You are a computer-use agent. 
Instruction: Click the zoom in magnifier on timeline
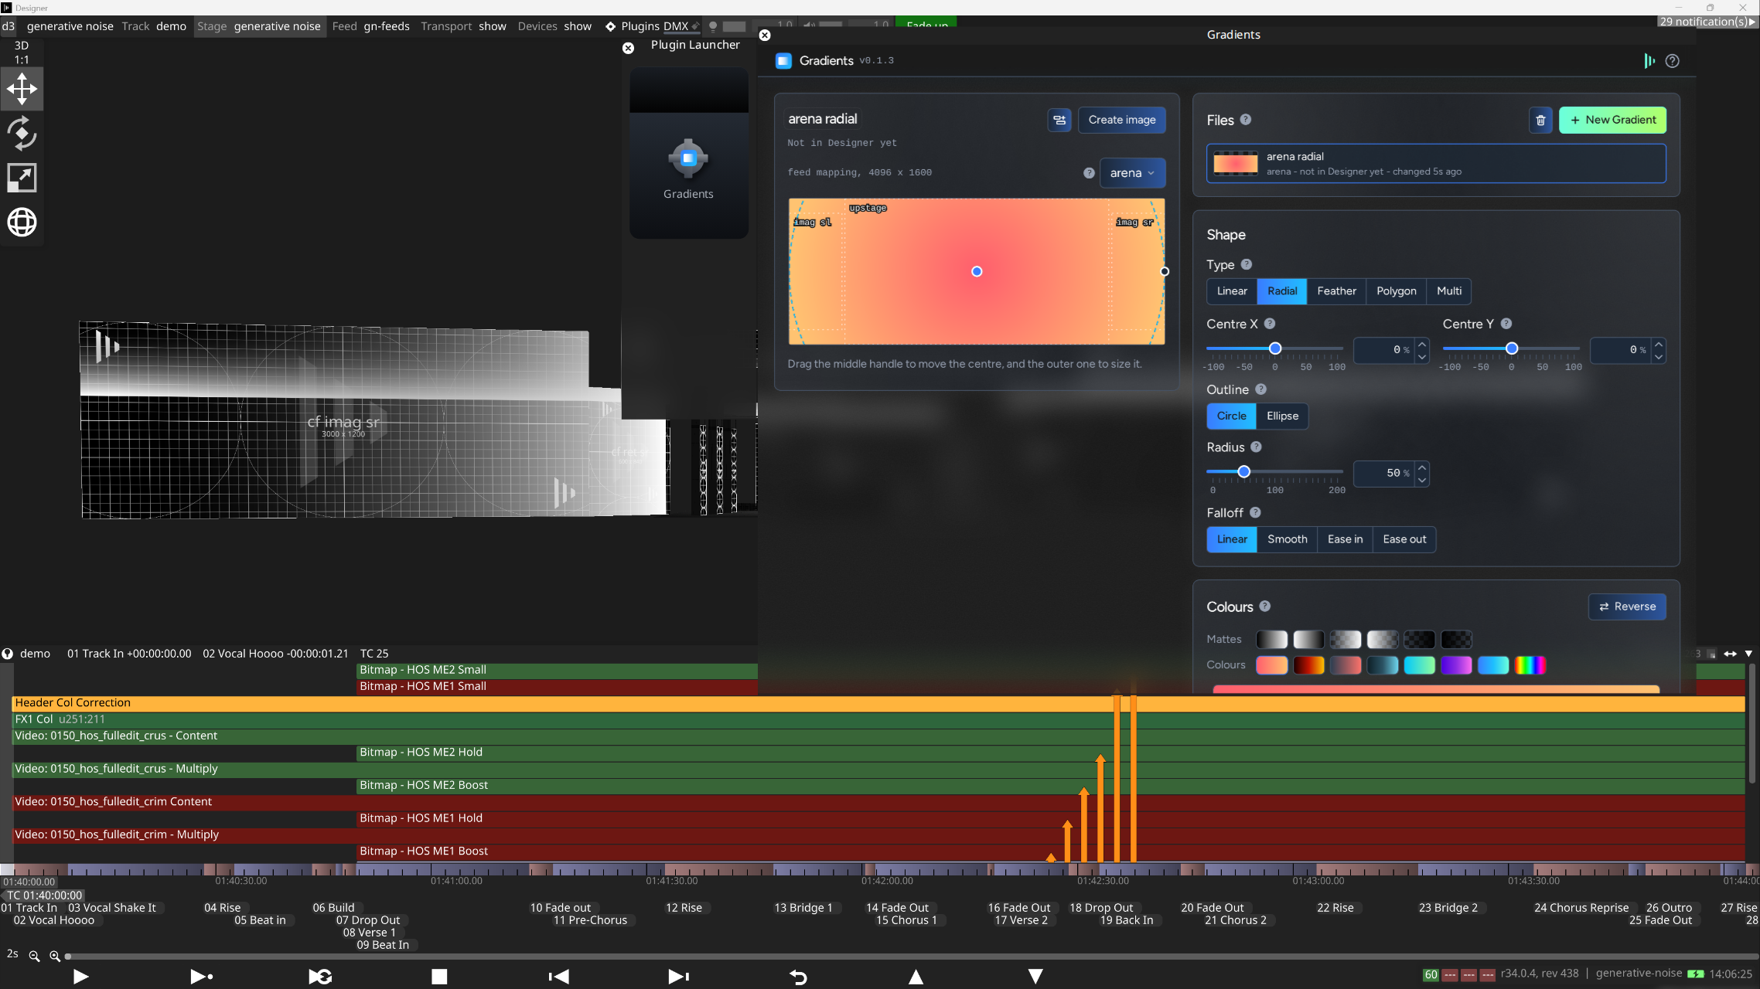pos(55,956)
